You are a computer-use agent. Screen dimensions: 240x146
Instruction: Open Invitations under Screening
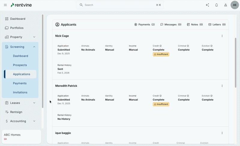(x=20, y=93)
